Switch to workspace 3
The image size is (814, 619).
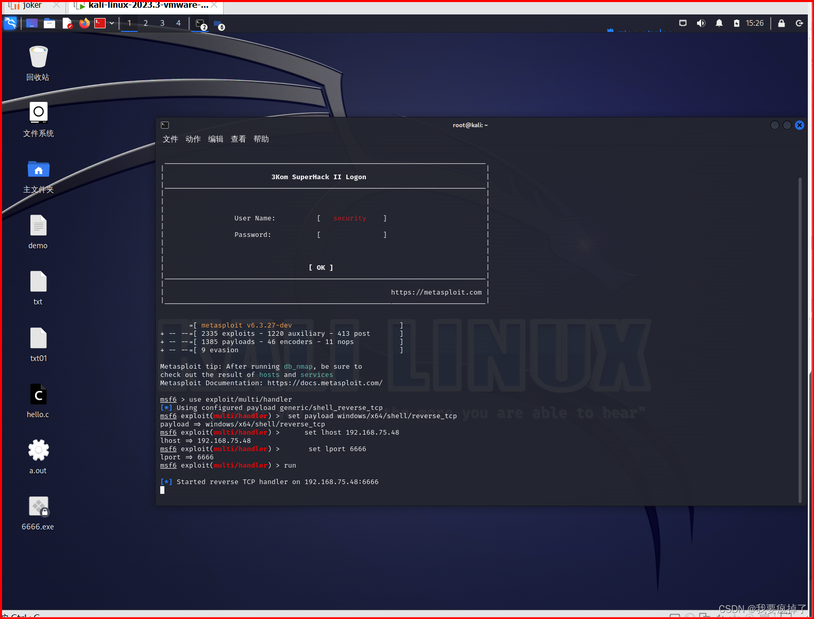point(162,23)
